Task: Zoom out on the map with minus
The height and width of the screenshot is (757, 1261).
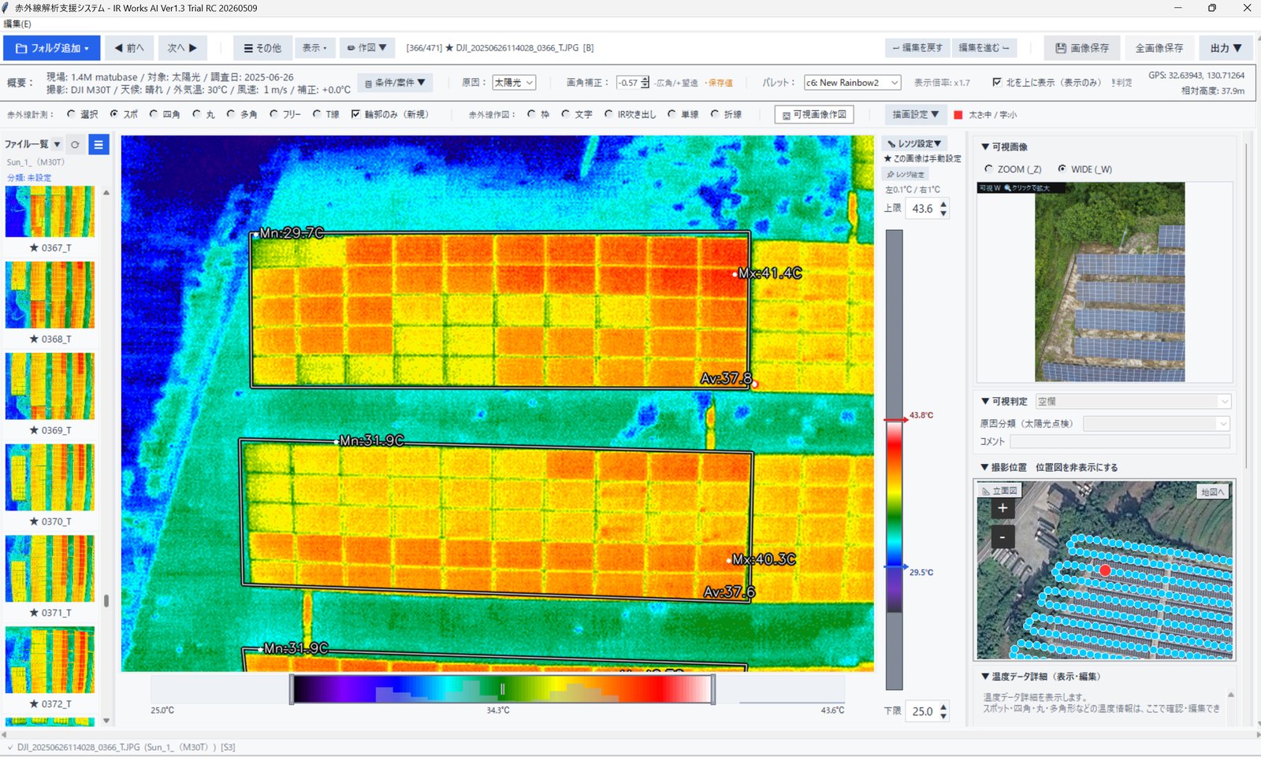Action: point(1002,538)
